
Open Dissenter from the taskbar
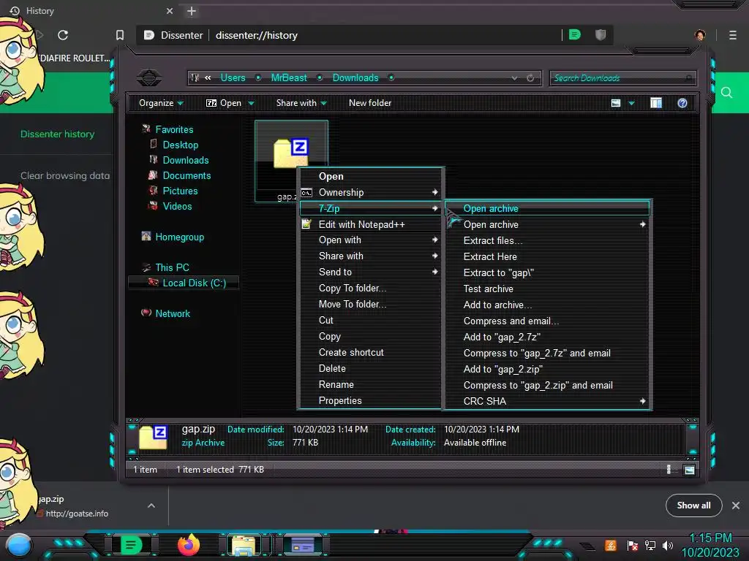pyautogui.click(x=131, y=545)
